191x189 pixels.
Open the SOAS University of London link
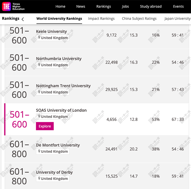[x=61, y=110]
